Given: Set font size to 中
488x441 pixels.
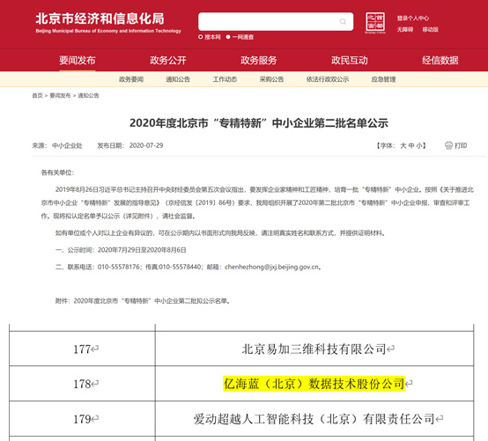Looking at the screenshot, I should click(411, 145).
